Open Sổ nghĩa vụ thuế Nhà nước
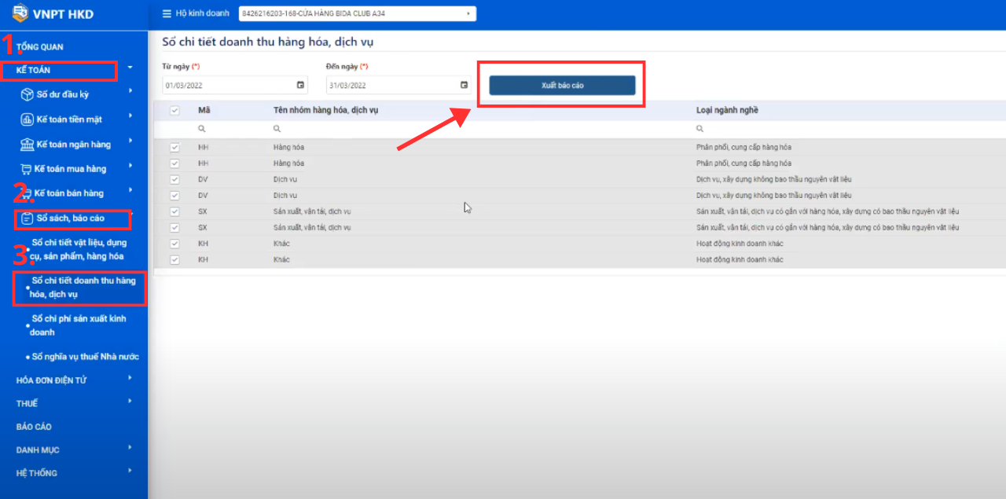The image size is (1006, 499). (x=85, y=357)
